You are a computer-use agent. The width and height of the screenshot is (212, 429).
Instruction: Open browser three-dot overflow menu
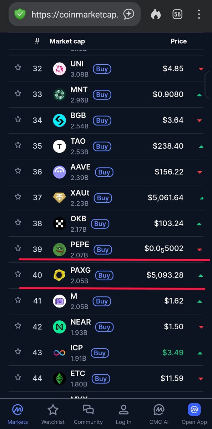[x=199, y=14]
